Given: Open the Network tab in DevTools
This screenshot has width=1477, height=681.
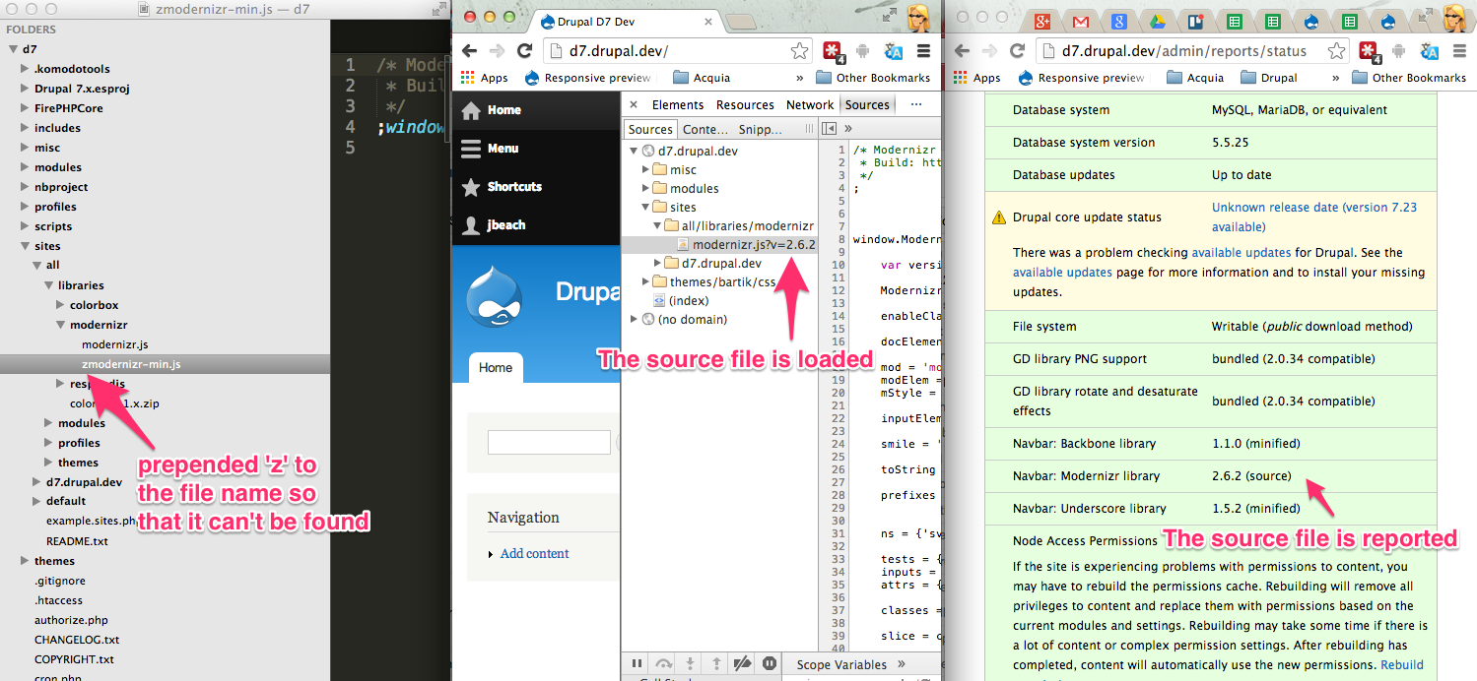Looking at the screenshot, I should pyautogui.click(x=810, y=104).
